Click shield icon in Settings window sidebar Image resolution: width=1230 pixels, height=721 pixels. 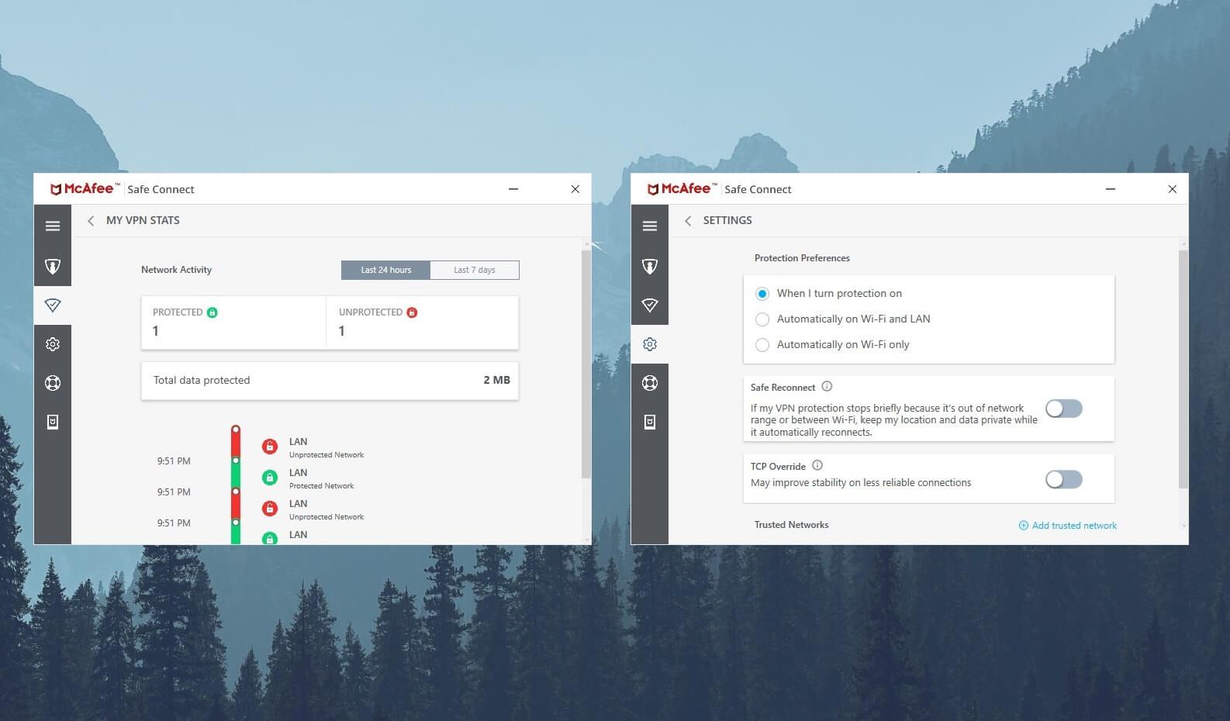tap(650, 267)
